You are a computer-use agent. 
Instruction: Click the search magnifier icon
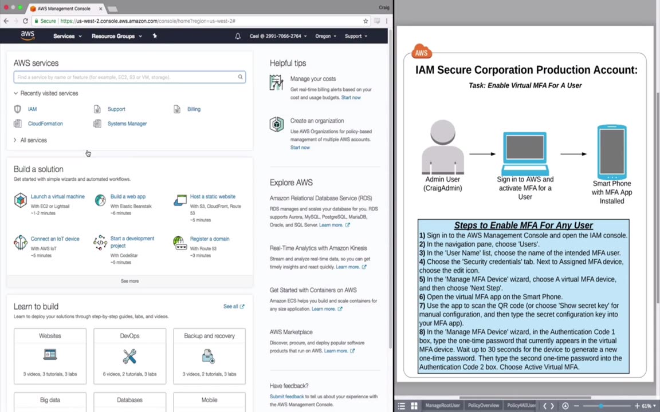241,77
